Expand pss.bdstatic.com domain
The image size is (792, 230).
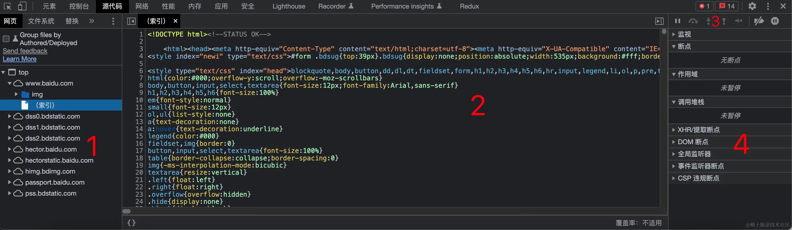pyautogui.click(x=10, y=193)
